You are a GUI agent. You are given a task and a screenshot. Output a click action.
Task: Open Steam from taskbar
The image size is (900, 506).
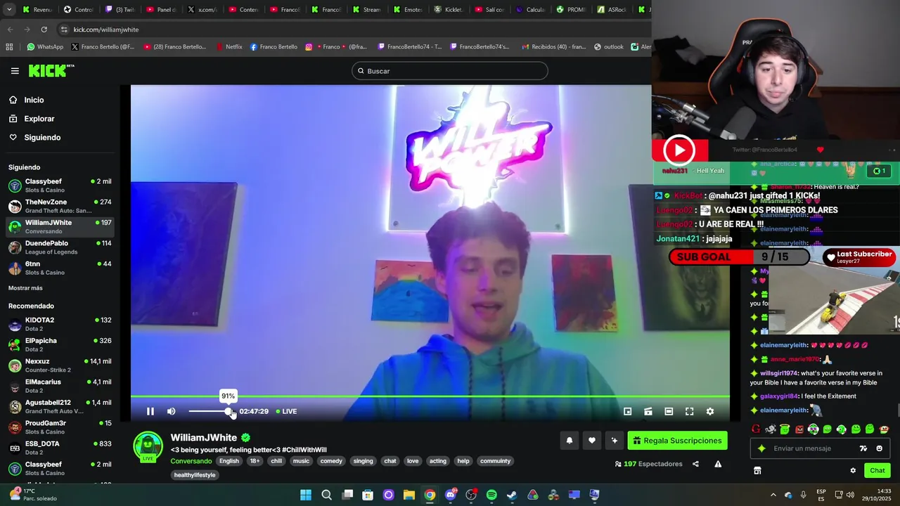click(512, 495)
